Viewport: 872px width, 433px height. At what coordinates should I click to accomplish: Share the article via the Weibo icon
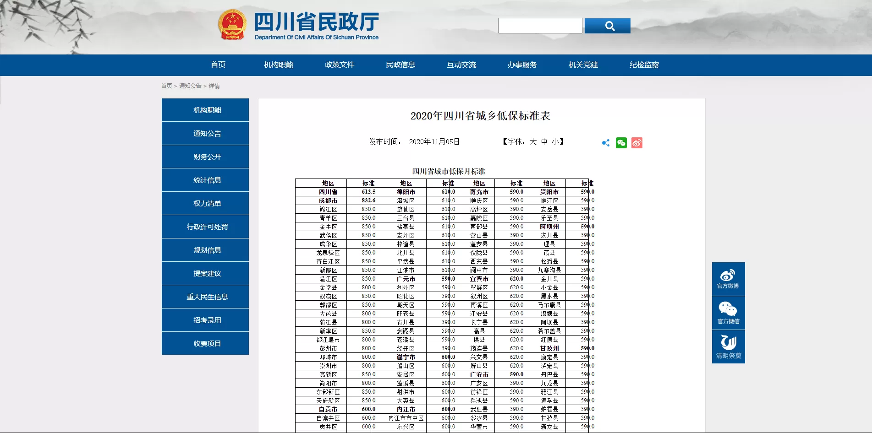(636, 143)
